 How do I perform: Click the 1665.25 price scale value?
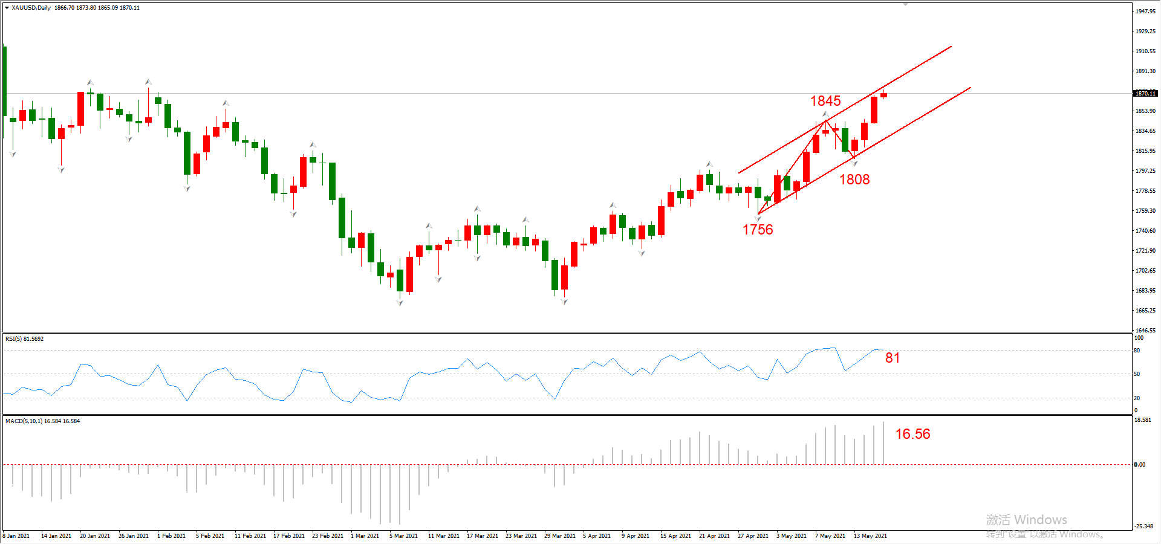1145,311
